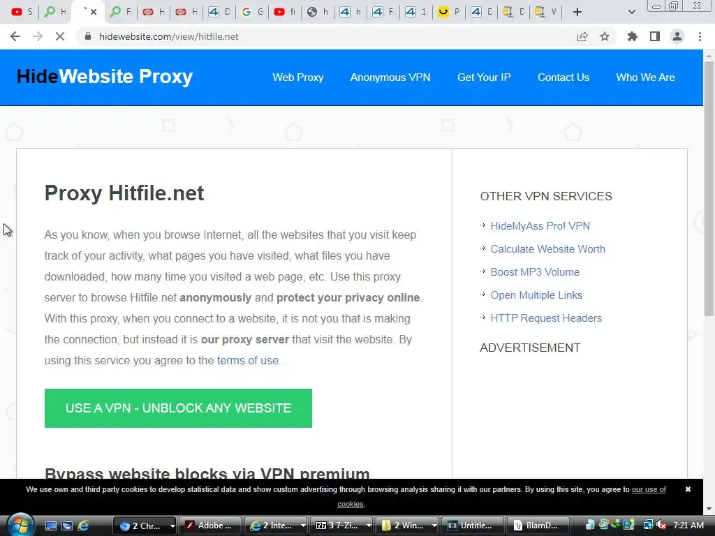The width and height of the screenshot is (715, 536).
Task: Click the HideWebsite Proxy logo
Action: (105, 77)
